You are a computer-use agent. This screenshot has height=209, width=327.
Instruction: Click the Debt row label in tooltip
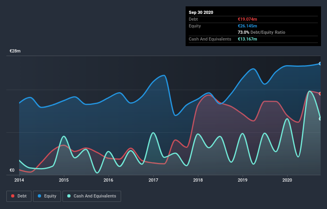193,19
